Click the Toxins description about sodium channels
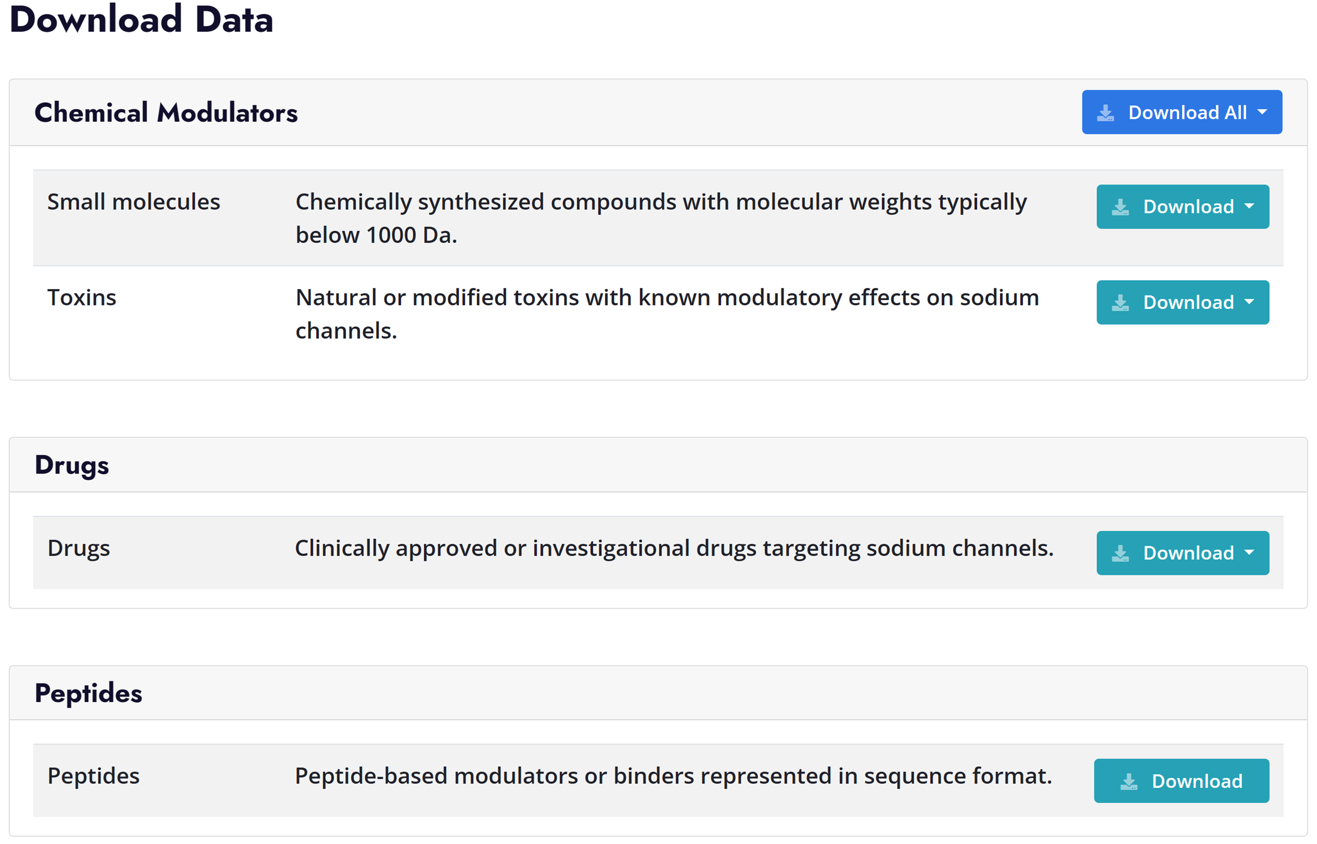The width and height of the screenshot is (1317, 844). [x=666, y=314]
